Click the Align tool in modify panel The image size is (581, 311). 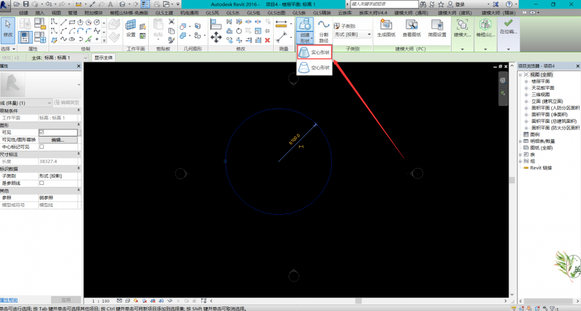tap(215, 24)
